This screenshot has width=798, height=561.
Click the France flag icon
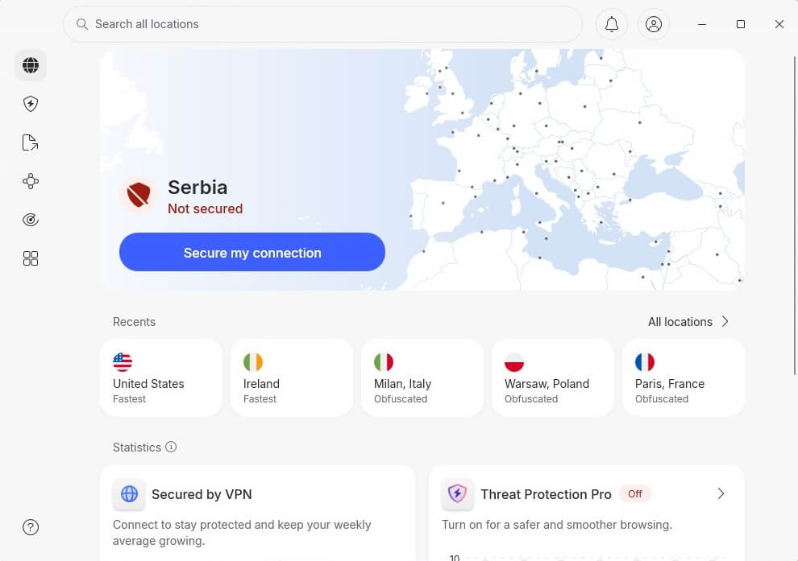point(645,362)
